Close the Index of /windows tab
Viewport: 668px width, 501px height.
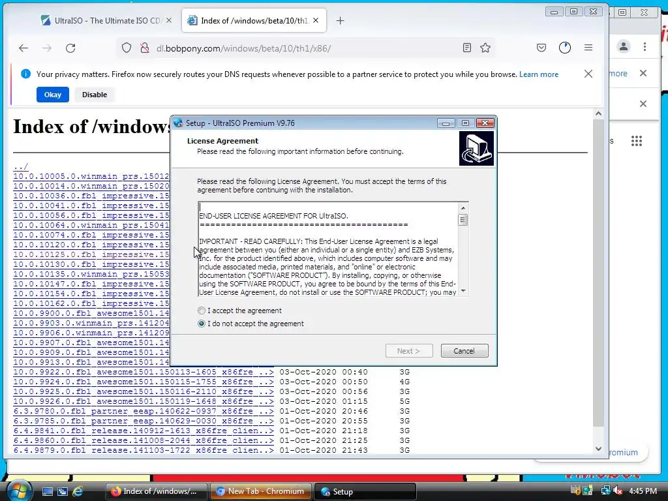tap(316, 20)
